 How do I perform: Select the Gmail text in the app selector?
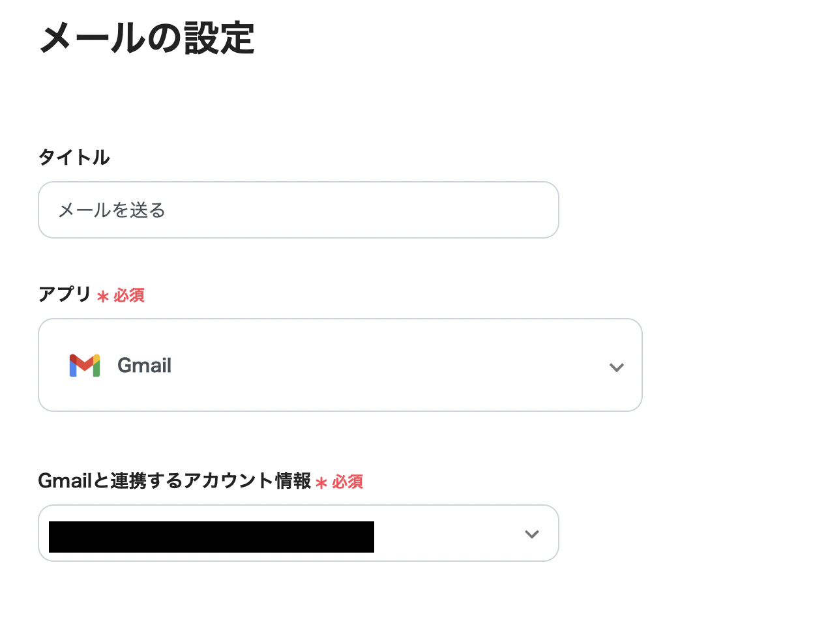(x=144, y=366)
